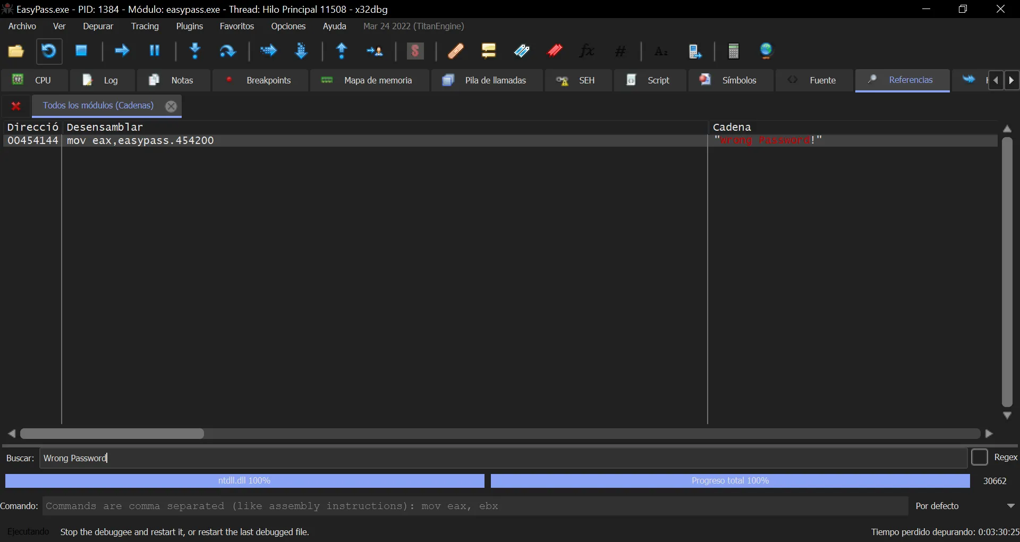Open the Ver menu
Viewport: 1020px width, 542px height.
pos(59,26)
